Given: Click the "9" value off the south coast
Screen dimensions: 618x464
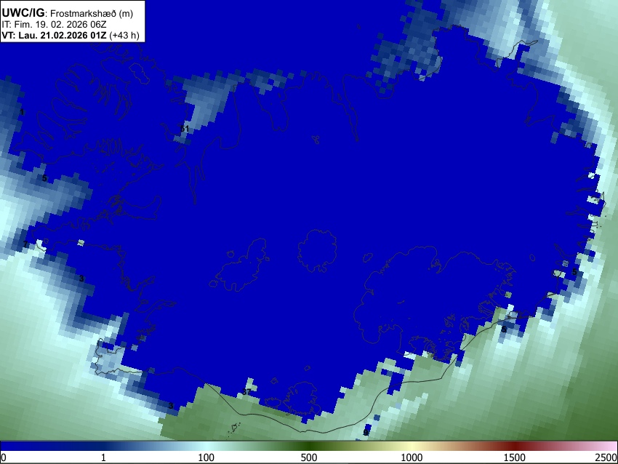Looking at the screenshot, I should point(366,433).
